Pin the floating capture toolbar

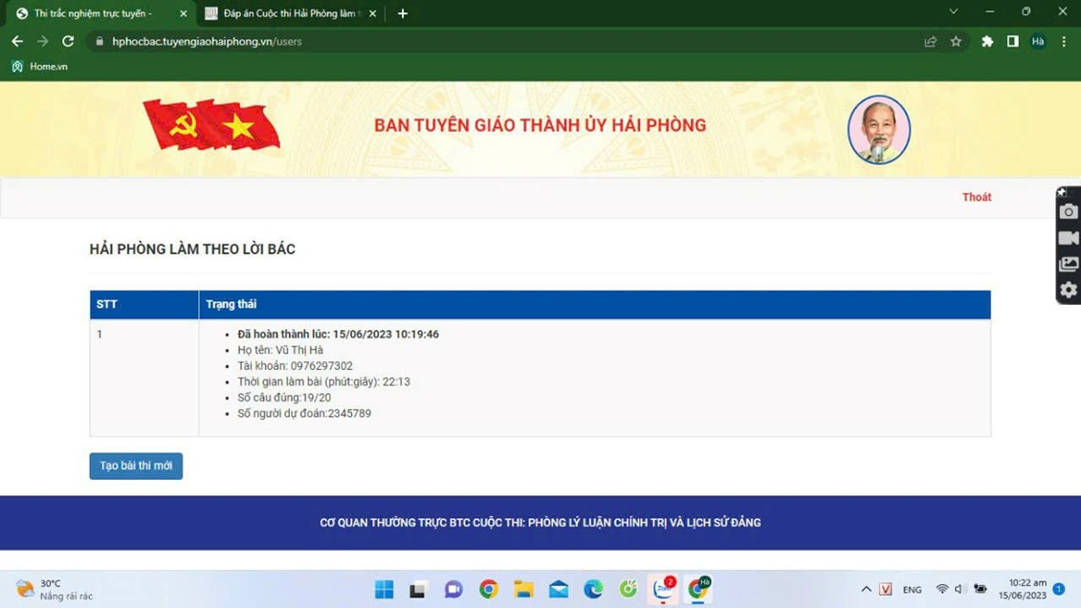point(1062,193)
